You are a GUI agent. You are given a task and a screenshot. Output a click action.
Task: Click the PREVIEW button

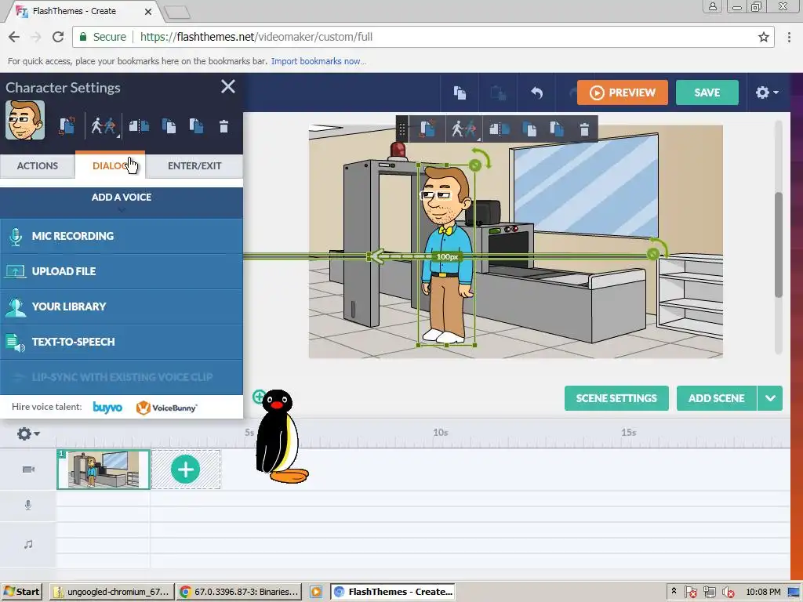pyautogui.click(x=622, y=92)
